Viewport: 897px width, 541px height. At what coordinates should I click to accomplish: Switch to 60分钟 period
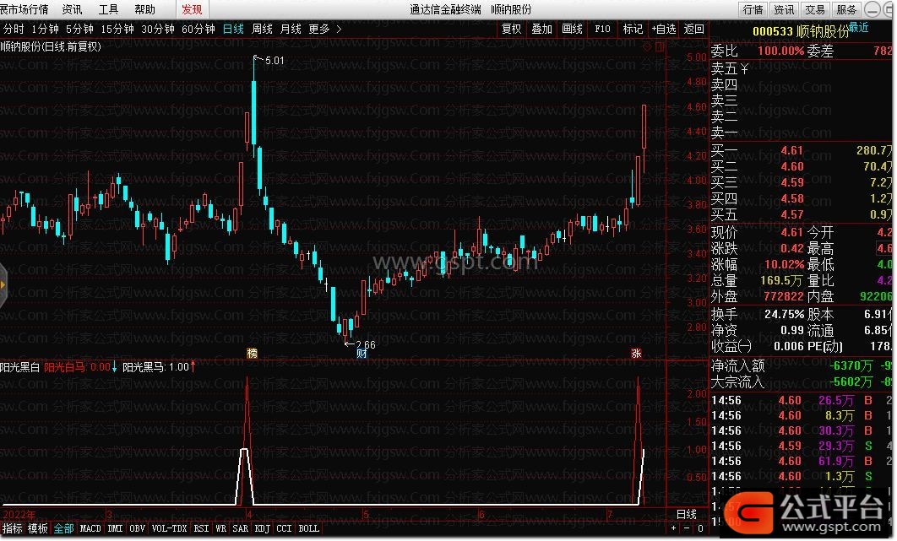198,29
